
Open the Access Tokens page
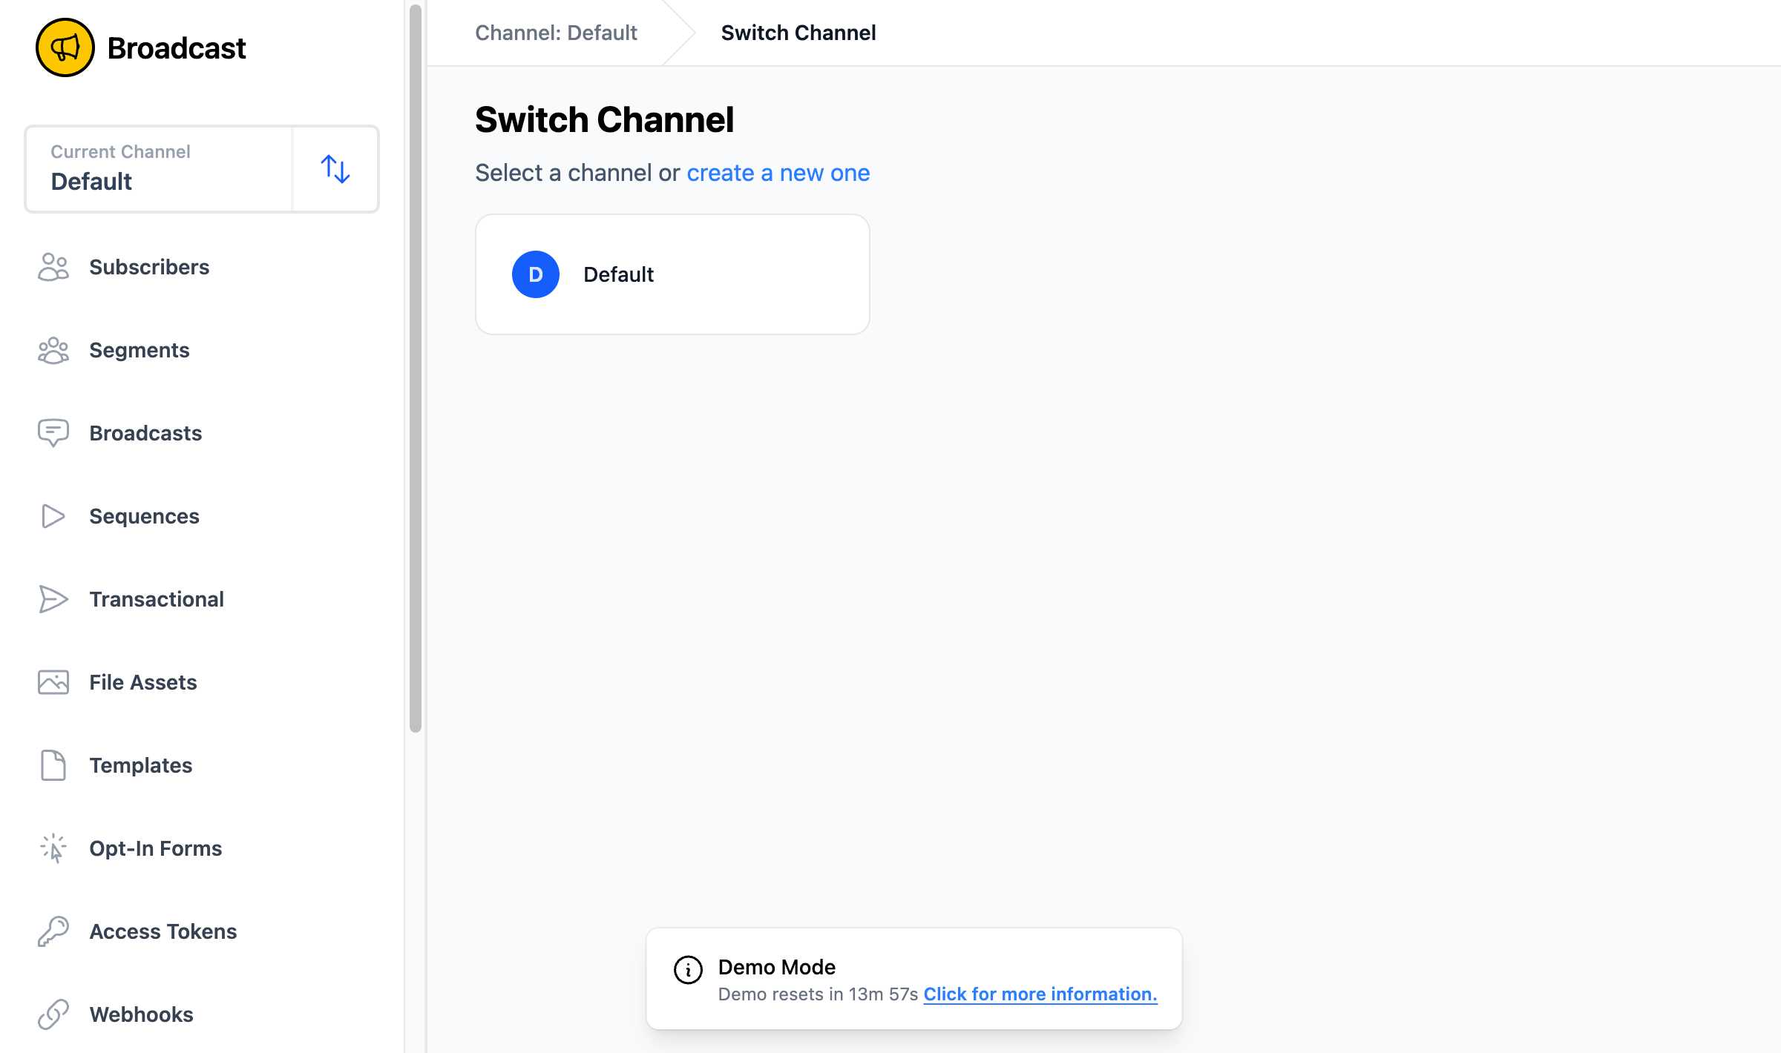click(x=163, y=931)
